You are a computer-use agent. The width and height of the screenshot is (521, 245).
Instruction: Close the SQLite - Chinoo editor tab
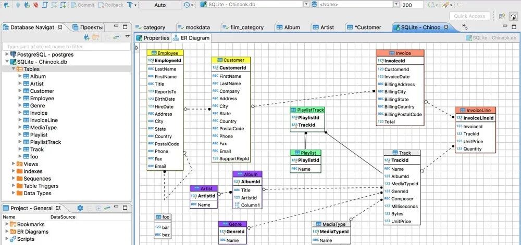446,27
